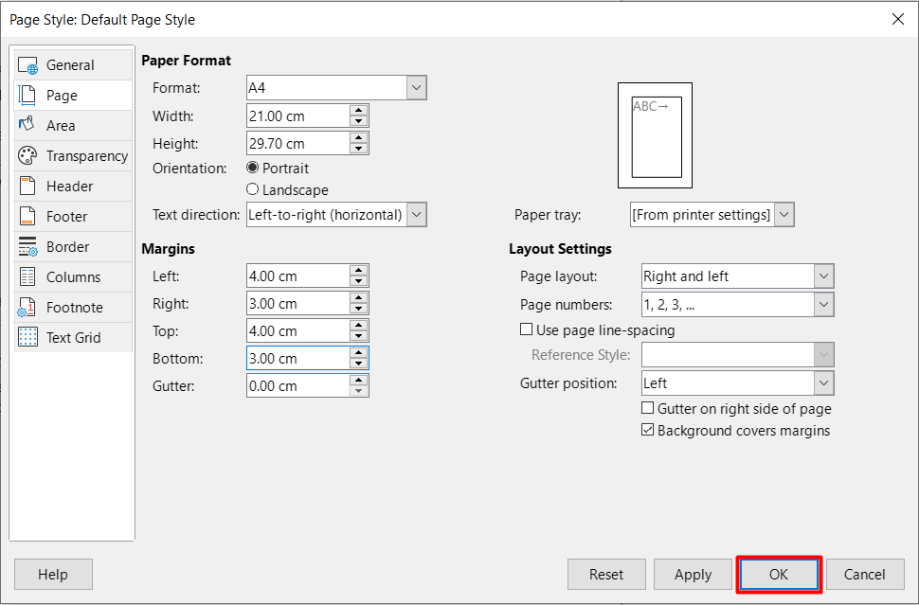This screenshot has width=919, height=605.
Task: Tick Gutter on right side of page
Action: (x=648, y=409)
